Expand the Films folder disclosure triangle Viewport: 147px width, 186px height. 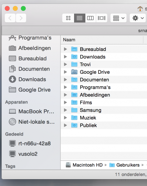point(65,102)
